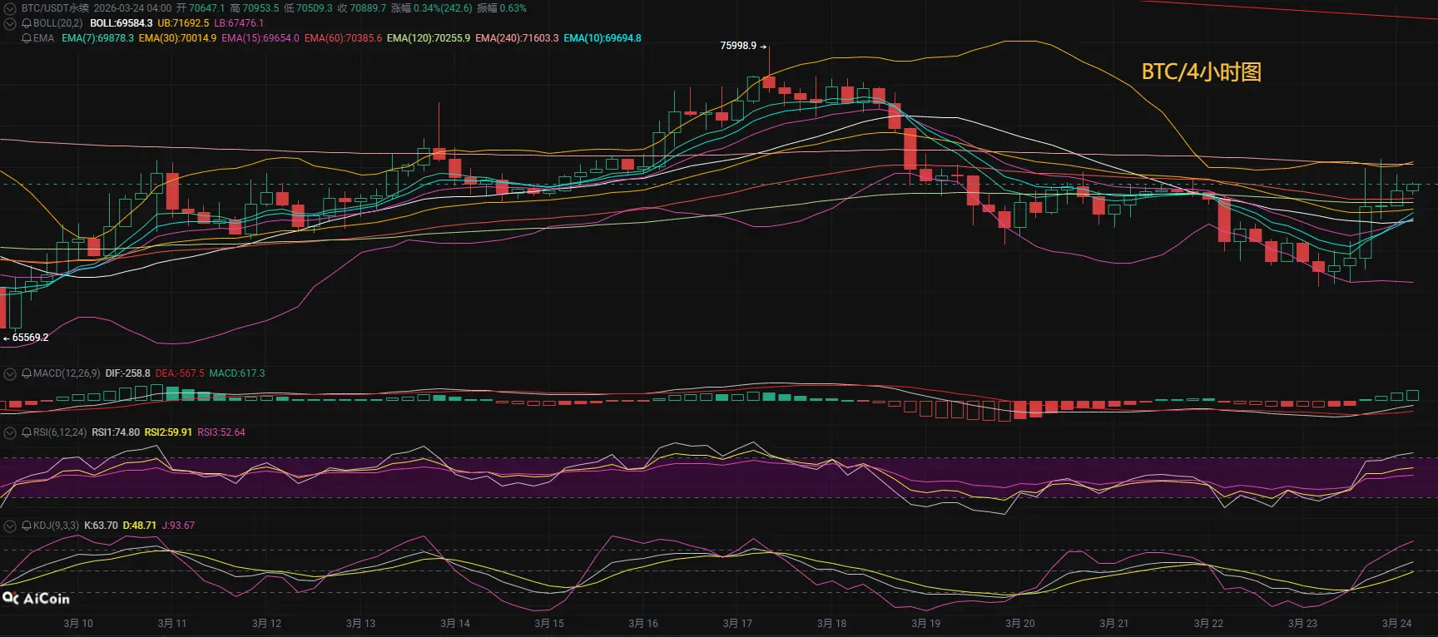Image resolution: width=1438 pixels, height=637 pixels.
Task: Click the 3月 18 date on time axis
Action: 831,624
